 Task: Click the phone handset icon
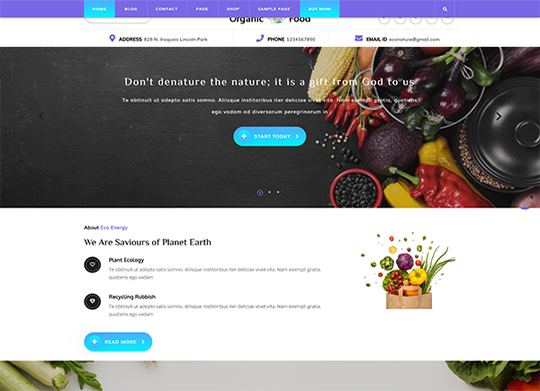pyautogui.click(x=260, y=39)
